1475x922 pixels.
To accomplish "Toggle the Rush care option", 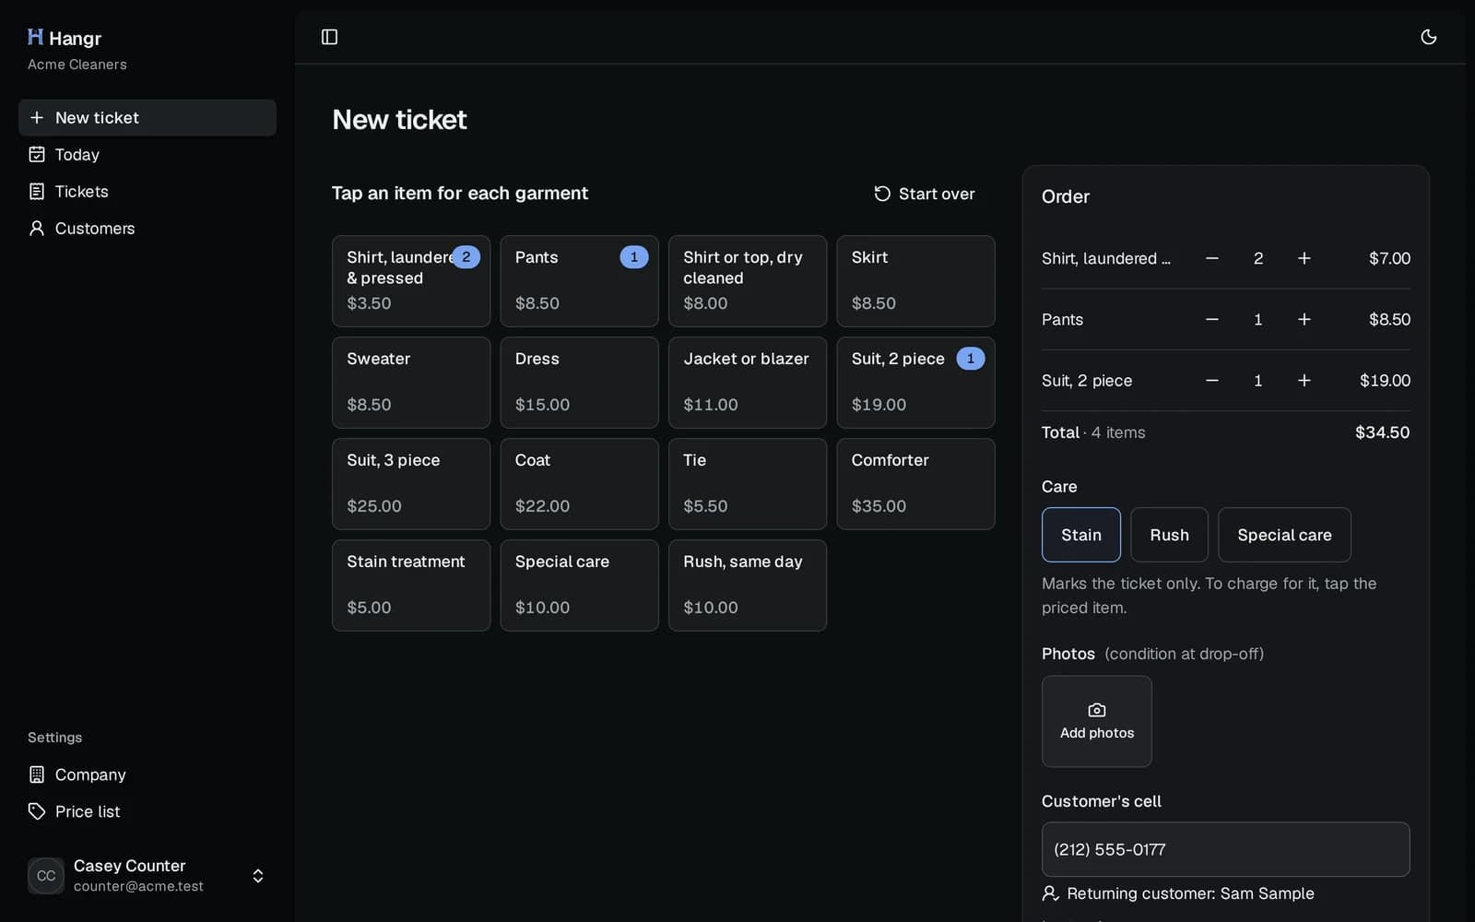I will click(1169, 535).
